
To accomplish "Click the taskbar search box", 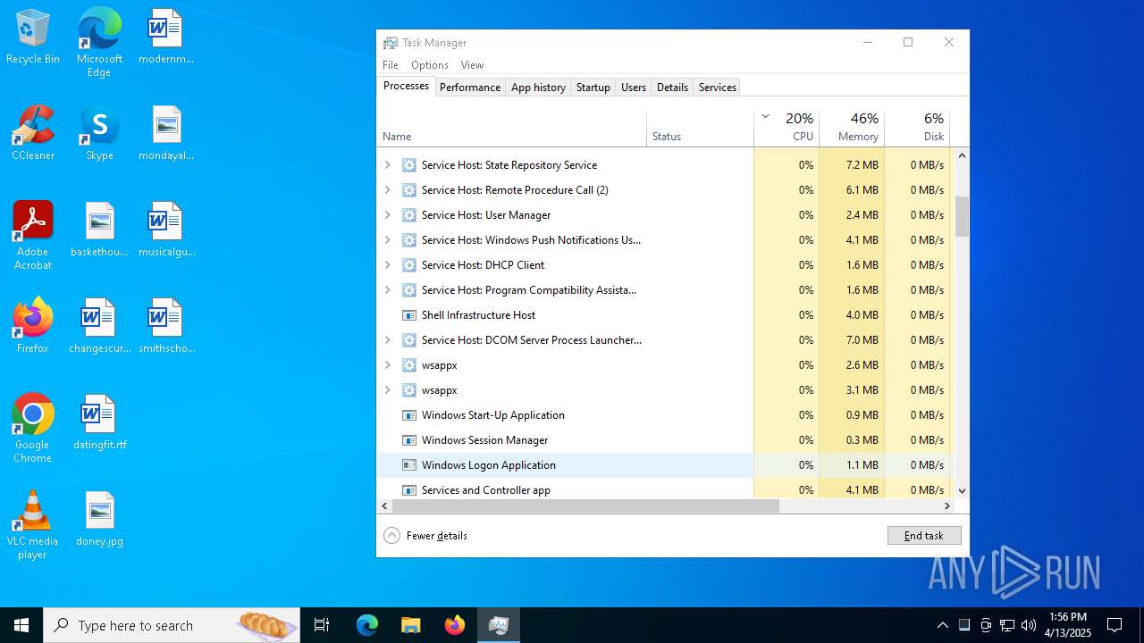I will (x=172, y=625).
